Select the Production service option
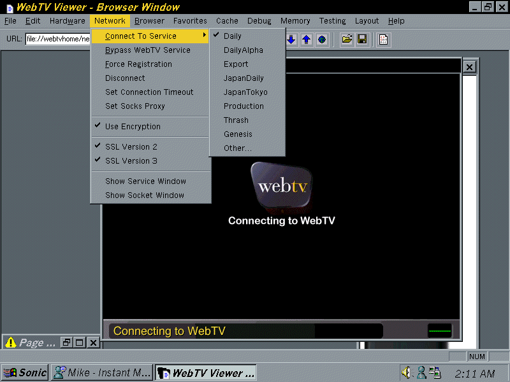 coord(244,106)
